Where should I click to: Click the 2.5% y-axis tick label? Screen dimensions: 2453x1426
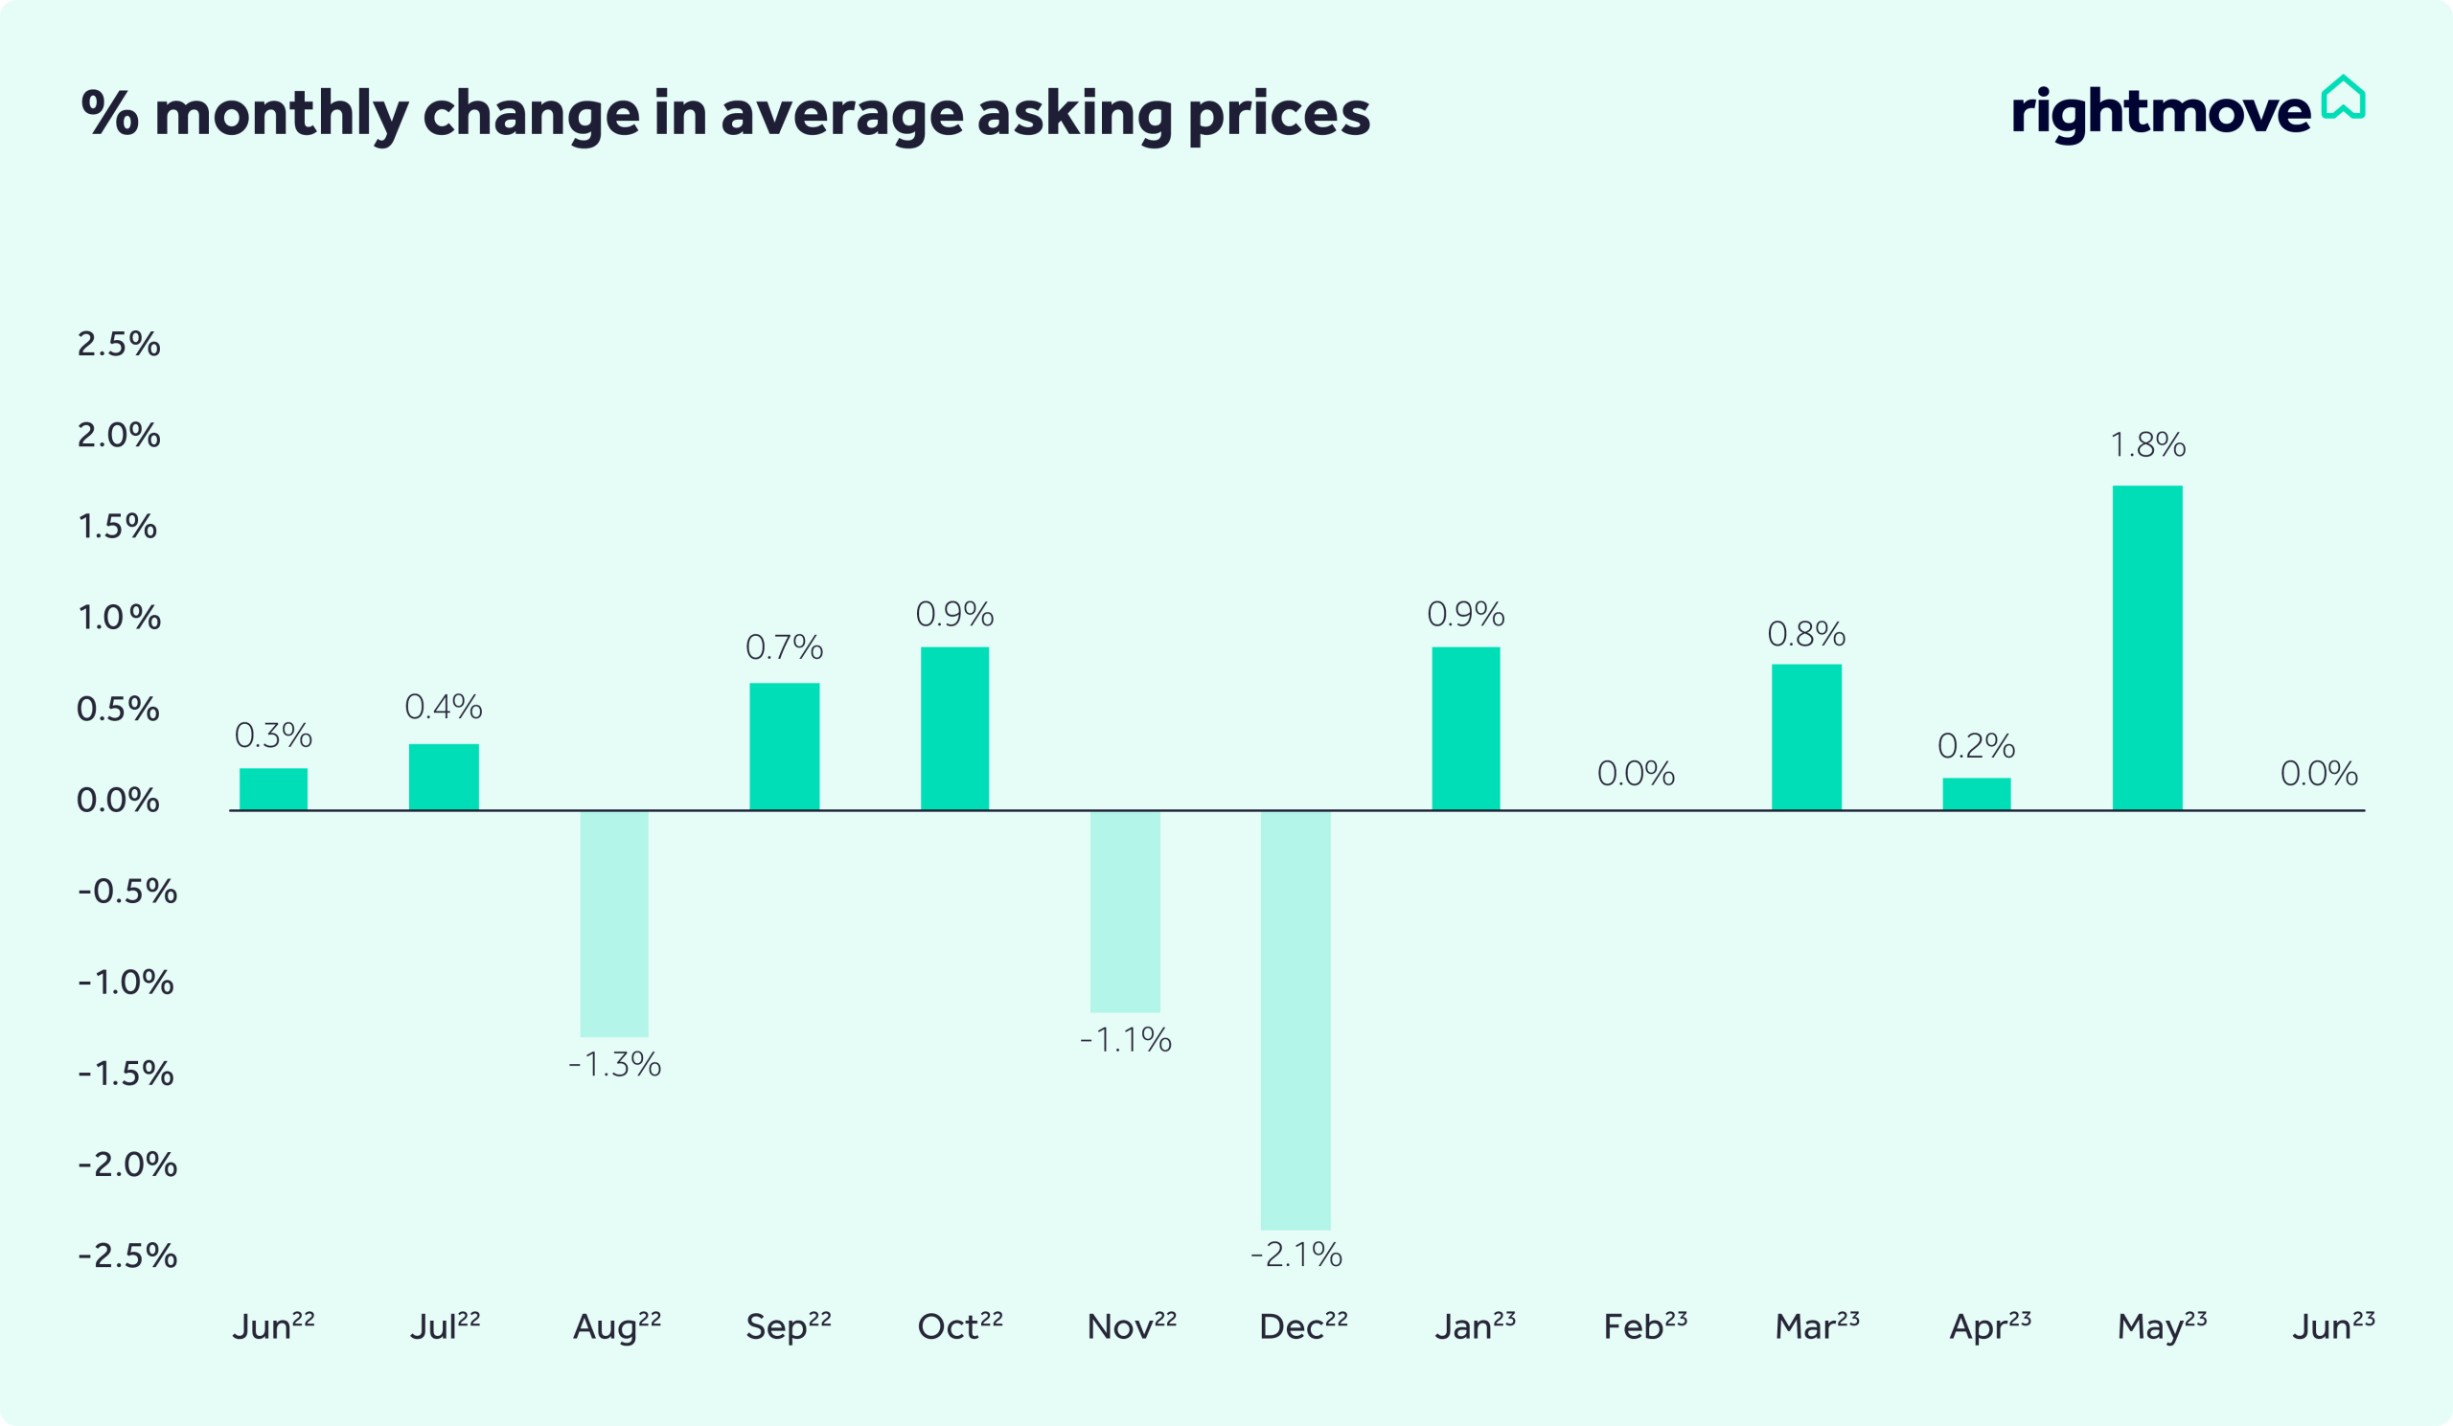tap(119, 344)
